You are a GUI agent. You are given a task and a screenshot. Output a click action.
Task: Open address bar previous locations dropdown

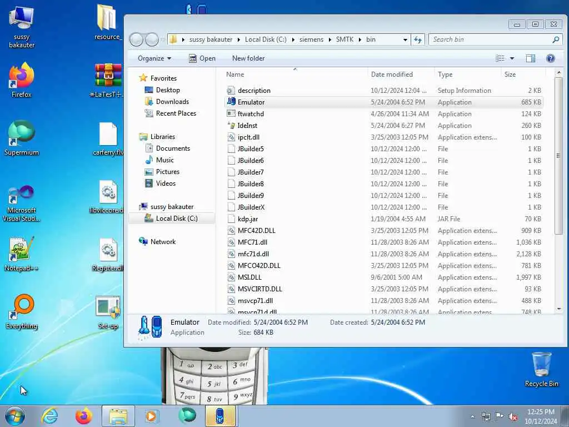click(405, 39)
